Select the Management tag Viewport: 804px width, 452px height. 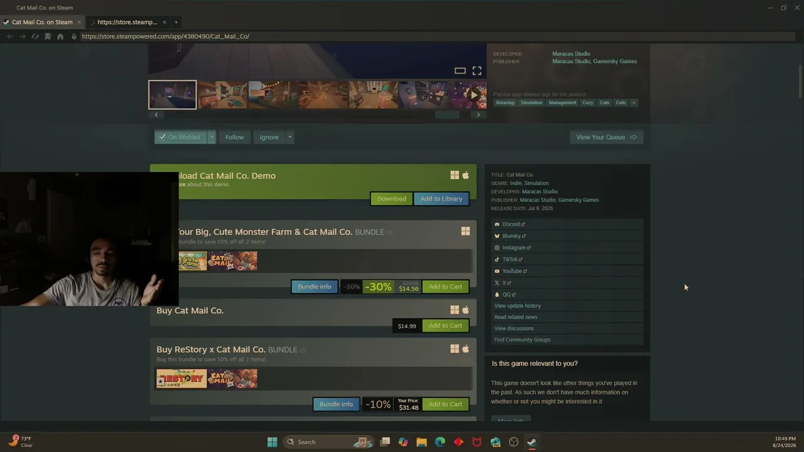coord(562,103)
